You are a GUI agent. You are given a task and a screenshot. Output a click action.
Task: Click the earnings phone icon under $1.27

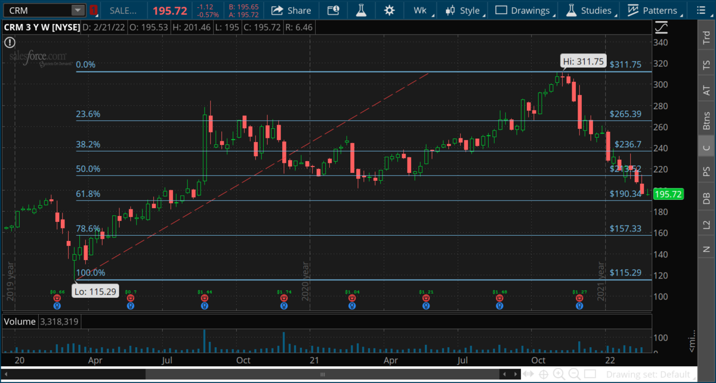point(579,298)
